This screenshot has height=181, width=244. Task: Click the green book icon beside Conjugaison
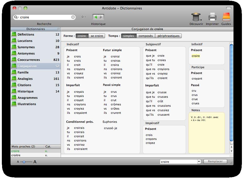pos(14,66)
